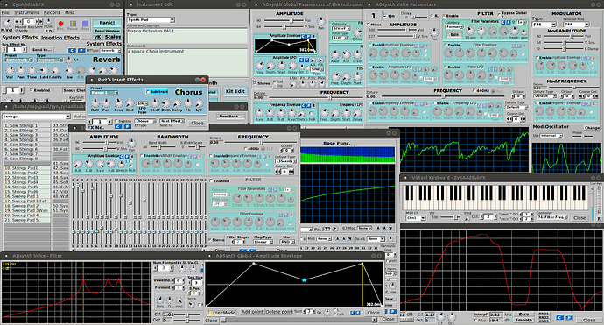Click Part's Insert Effects blue P button

[x=128, y=126]
